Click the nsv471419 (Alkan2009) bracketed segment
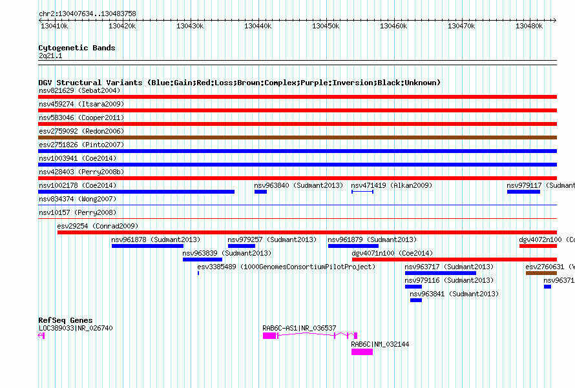This screenshot has height=388, width=575. click(x=362, y=192)
